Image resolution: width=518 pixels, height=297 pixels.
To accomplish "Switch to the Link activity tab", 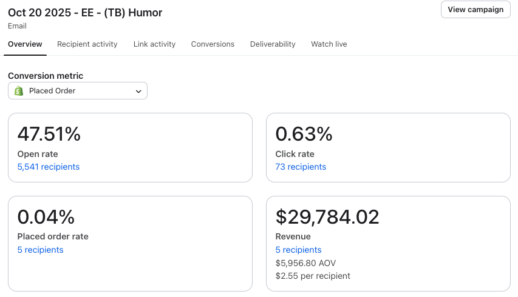I will coord(154,44).
